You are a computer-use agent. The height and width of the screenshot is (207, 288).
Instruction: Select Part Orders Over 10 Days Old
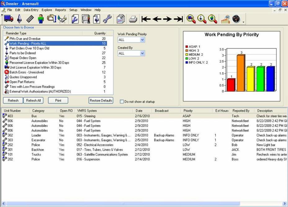coord(55,48)
